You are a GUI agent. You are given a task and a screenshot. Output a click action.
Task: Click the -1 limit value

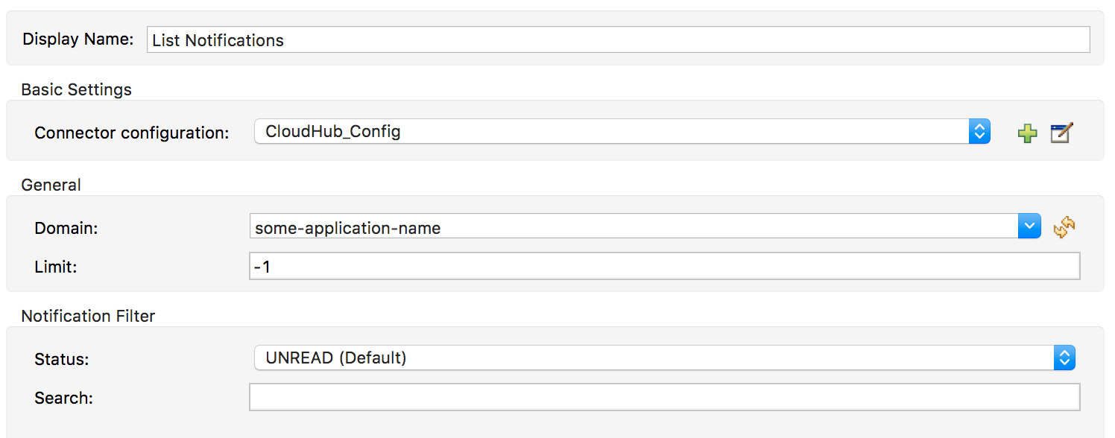pyautogui.click(x=262, y=266)
